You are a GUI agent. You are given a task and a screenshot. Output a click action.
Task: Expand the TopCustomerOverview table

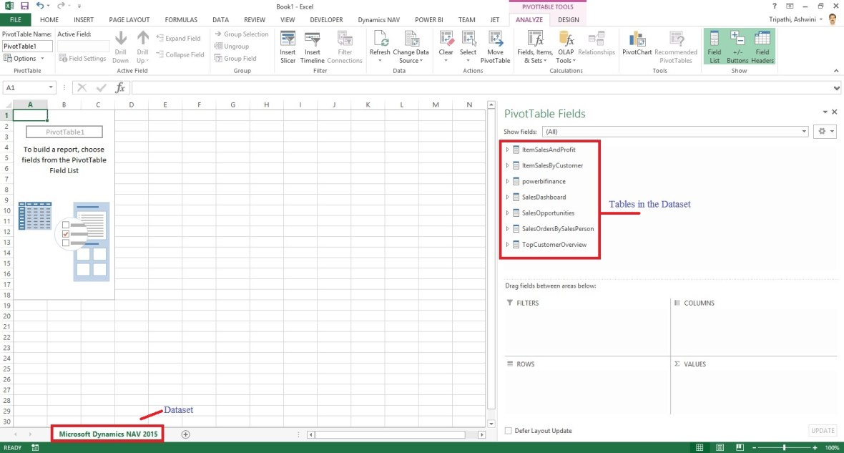(x=507, y=243)
